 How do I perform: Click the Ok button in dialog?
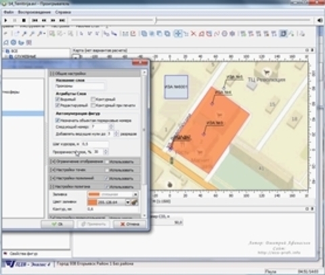click(x=58, y=224)
